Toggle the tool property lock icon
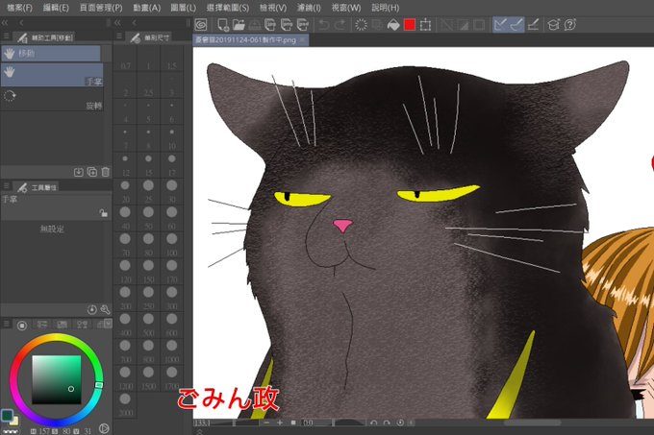 tap(104, 213)
